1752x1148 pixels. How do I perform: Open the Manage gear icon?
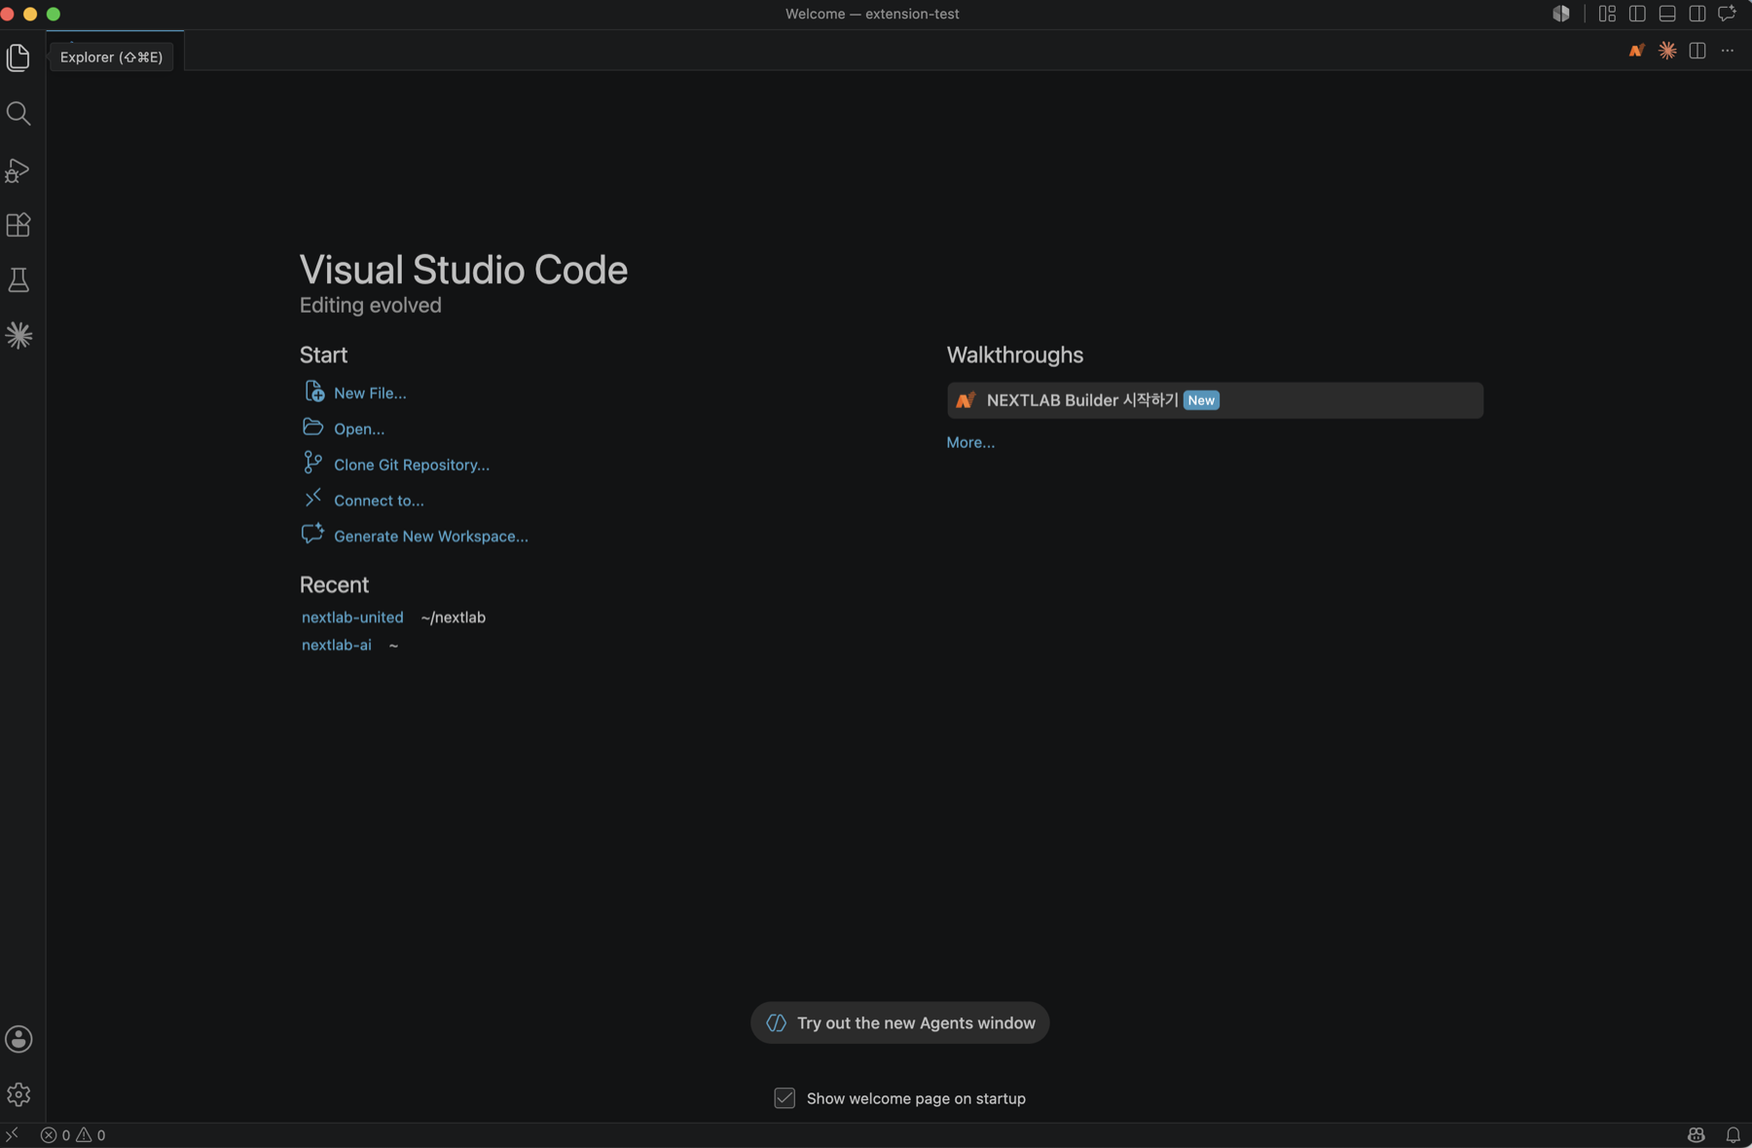18,1094
